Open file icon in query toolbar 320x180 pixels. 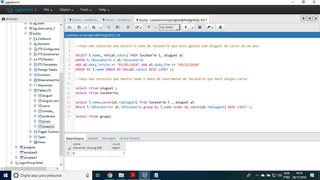(x=70, y=27)
